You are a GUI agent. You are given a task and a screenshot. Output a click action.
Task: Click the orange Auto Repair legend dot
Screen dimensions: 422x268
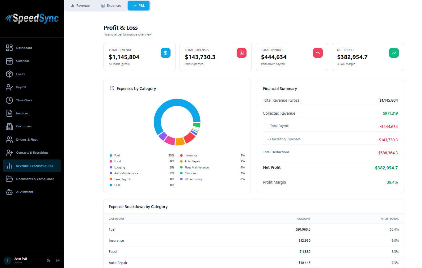181,161
